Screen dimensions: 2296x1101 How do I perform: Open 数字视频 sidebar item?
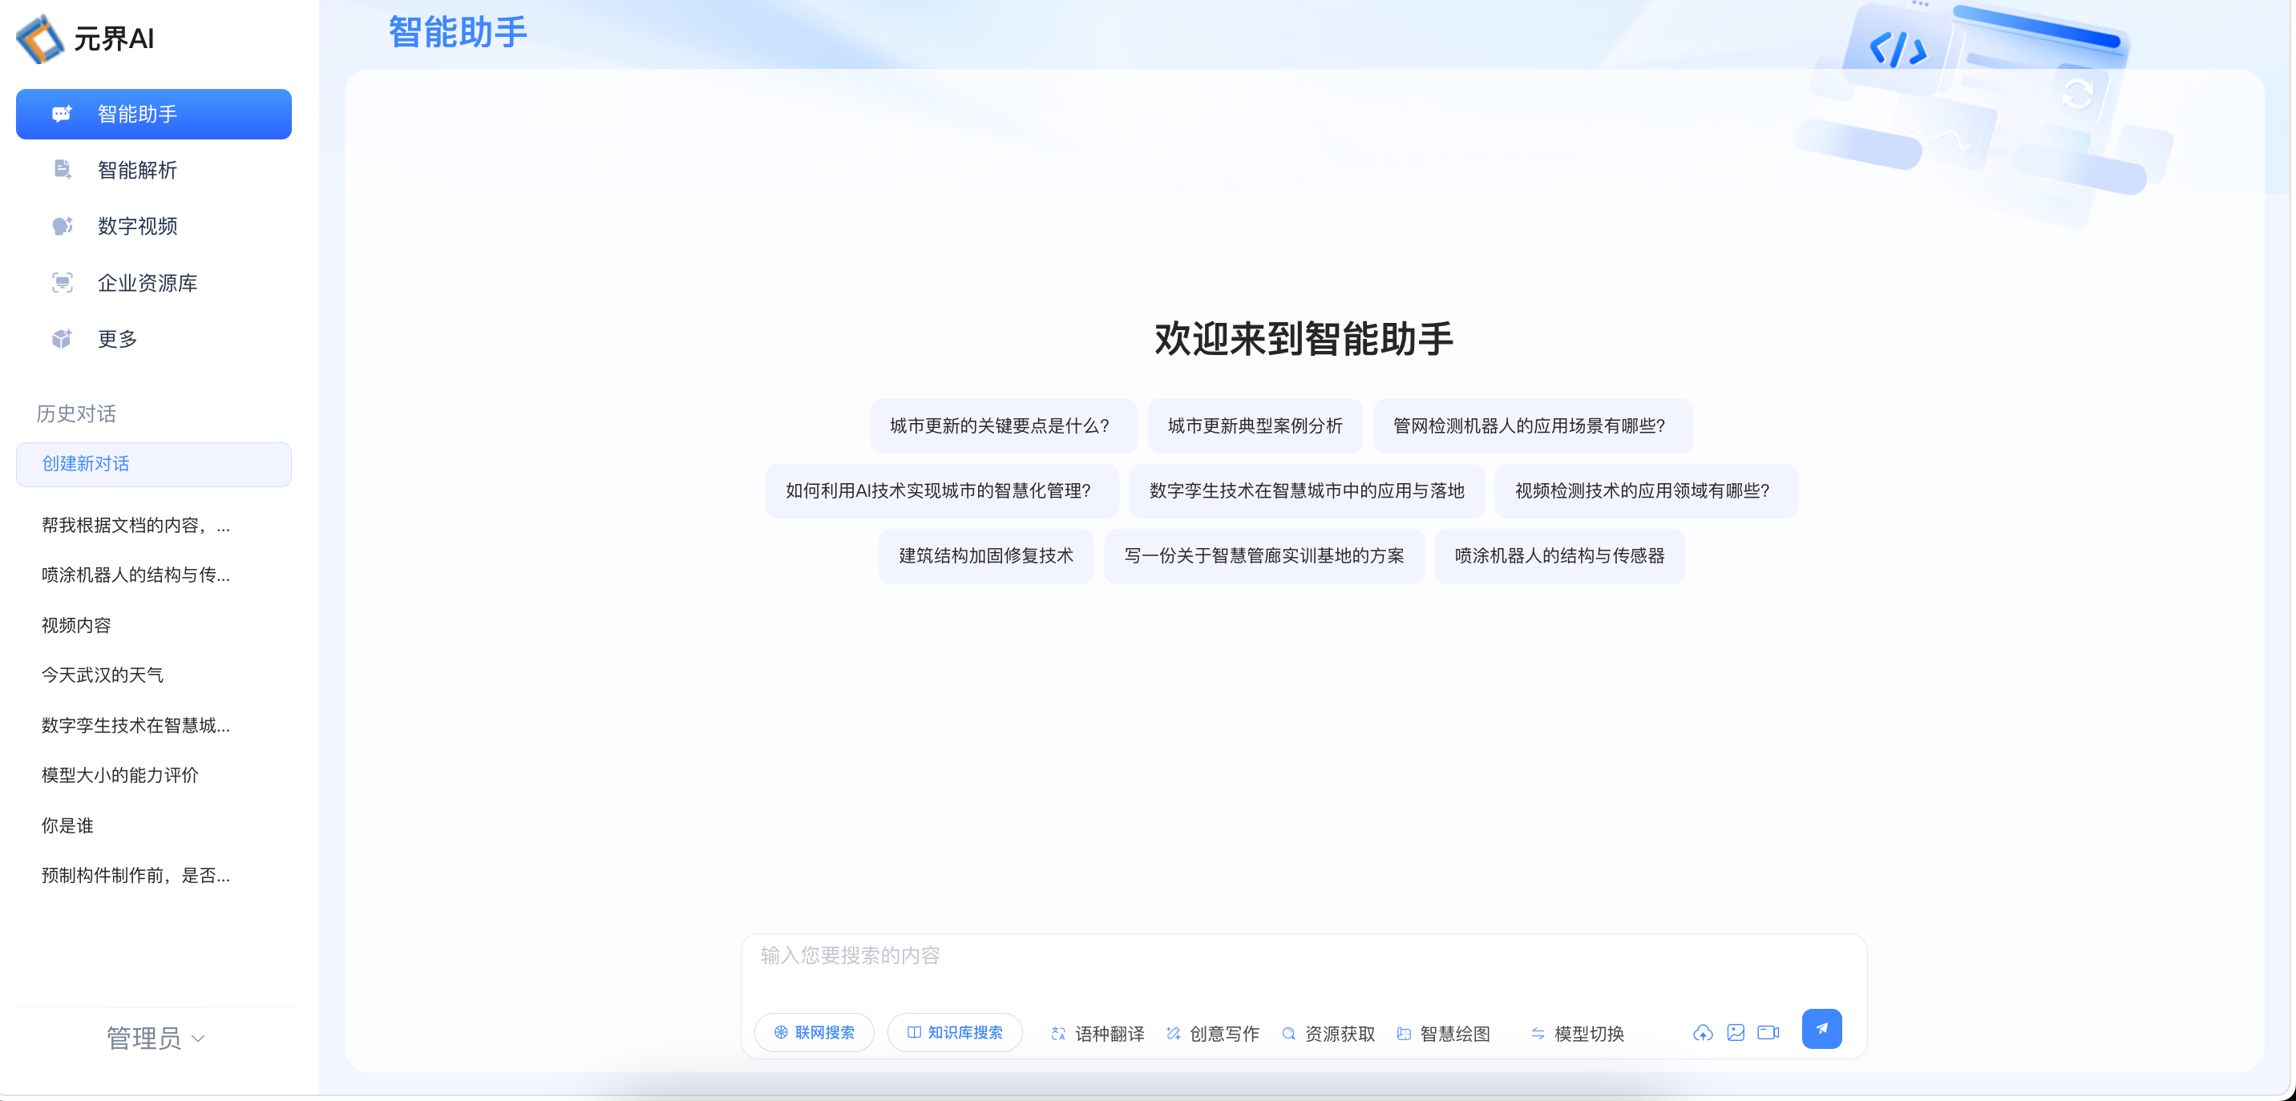tap(136, 226)
